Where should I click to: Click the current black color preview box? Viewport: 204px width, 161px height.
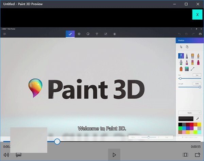click(x=186, y=119)
